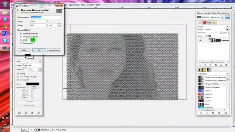Image resolution: width=235 pixels, height=132 pixels.
Task: Delete gradient with Farbverläufe trash icon
Action: point(219,113)
